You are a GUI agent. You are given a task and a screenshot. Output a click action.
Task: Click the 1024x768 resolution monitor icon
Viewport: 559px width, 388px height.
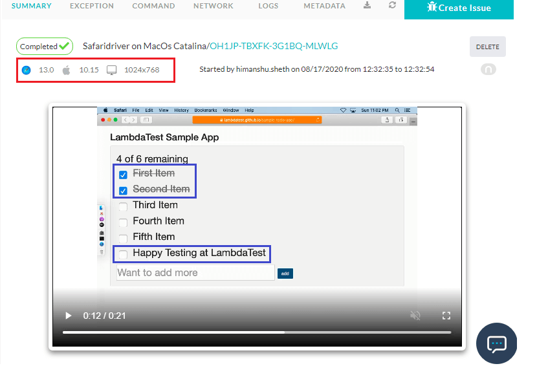111,69
